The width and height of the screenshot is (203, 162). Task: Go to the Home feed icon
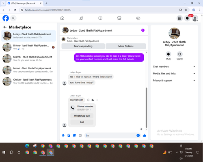click(x=62, y=18)
